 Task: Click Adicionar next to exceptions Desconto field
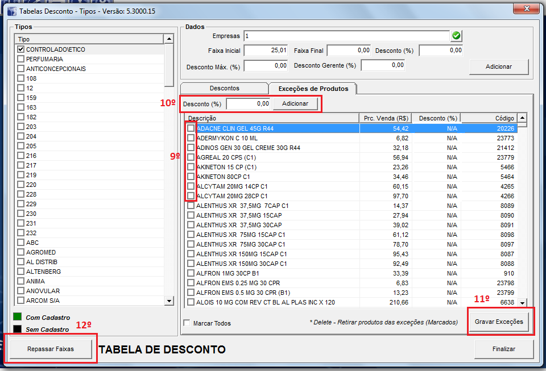tap(295, 103)
